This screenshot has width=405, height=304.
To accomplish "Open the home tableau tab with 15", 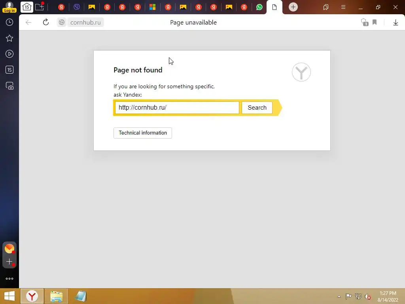I will 27,7.
